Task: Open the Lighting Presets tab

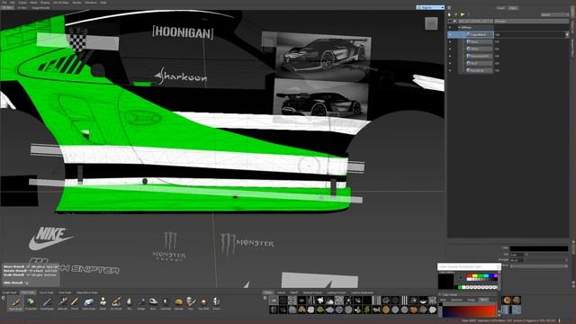Action: click(336, 292)
